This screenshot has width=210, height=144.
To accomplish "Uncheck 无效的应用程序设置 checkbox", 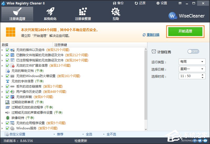I will 8,123.
